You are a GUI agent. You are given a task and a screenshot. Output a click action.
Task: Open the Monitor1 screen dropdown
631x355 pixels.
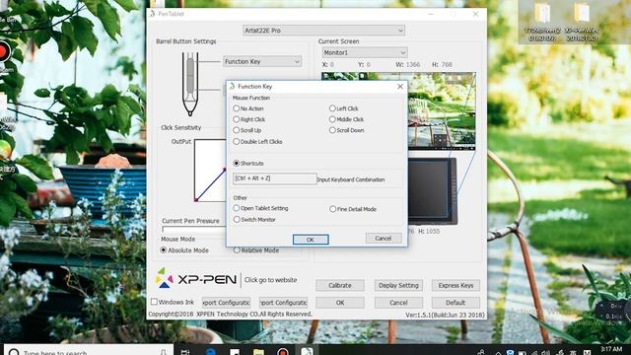pos(365,52)
